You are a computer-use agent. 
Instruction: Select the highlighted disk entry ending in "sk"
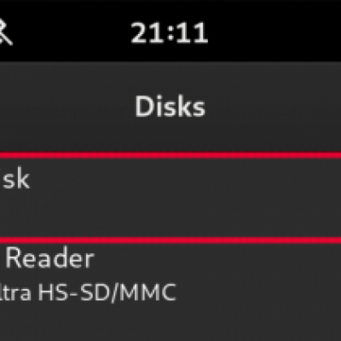click(170, 198)
